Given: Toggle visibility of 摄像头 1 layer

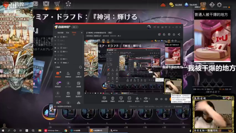Looking at the screenshot, I should [55, 63].
